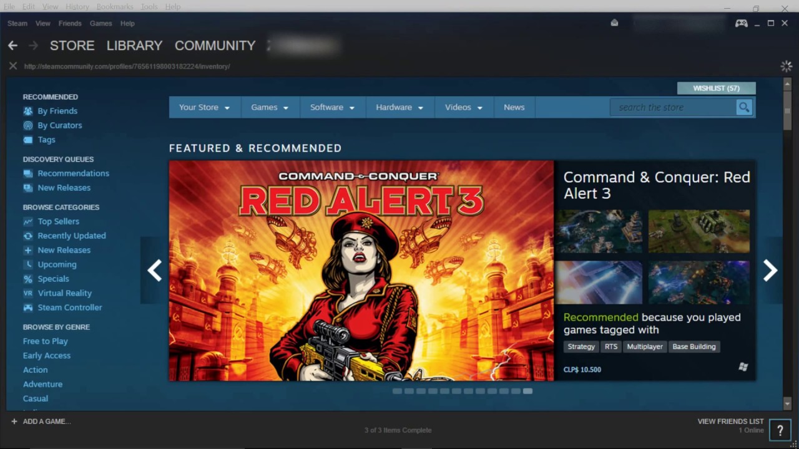
Task: Open the Games menu in Steam menu bar
Action: coord(100,23)
